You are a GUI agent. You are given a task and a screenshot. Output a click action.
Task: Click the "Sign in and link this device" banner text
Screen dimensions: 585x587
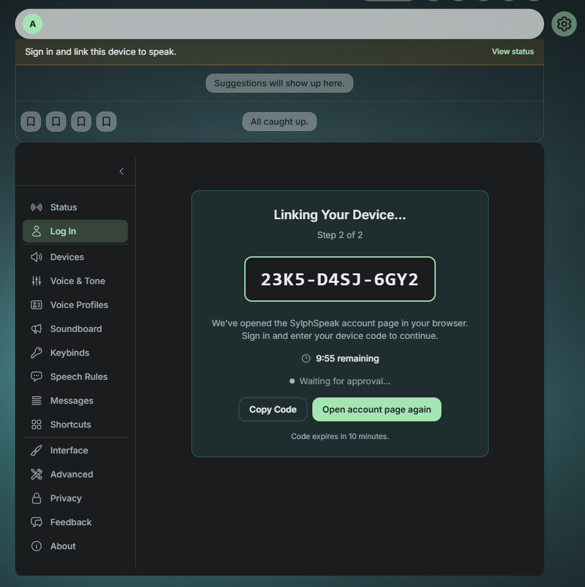101,52
